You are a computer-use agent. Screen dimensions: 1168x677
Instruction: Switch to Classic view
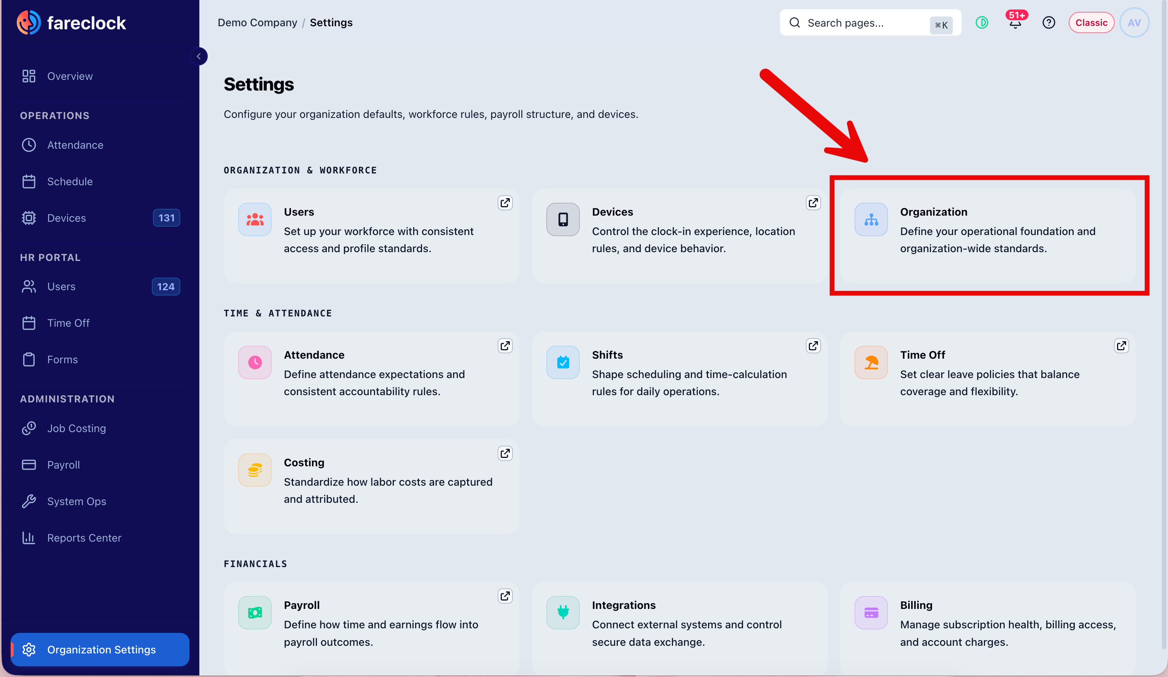click(1091, 23)
